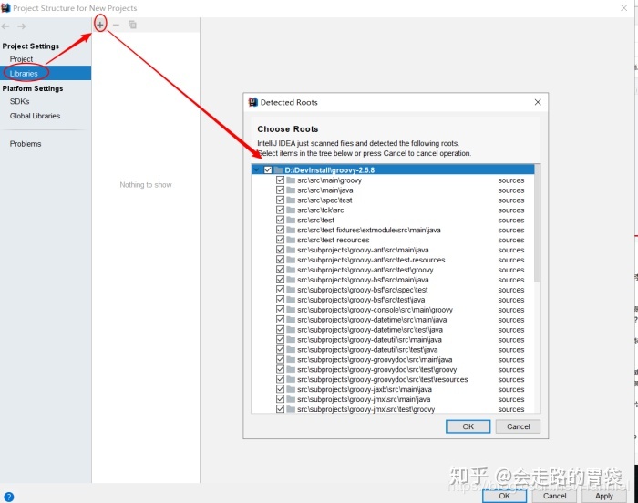638x503 pixels.
Task: Select Libraries in Project Settings
Action: click(24, 74)
